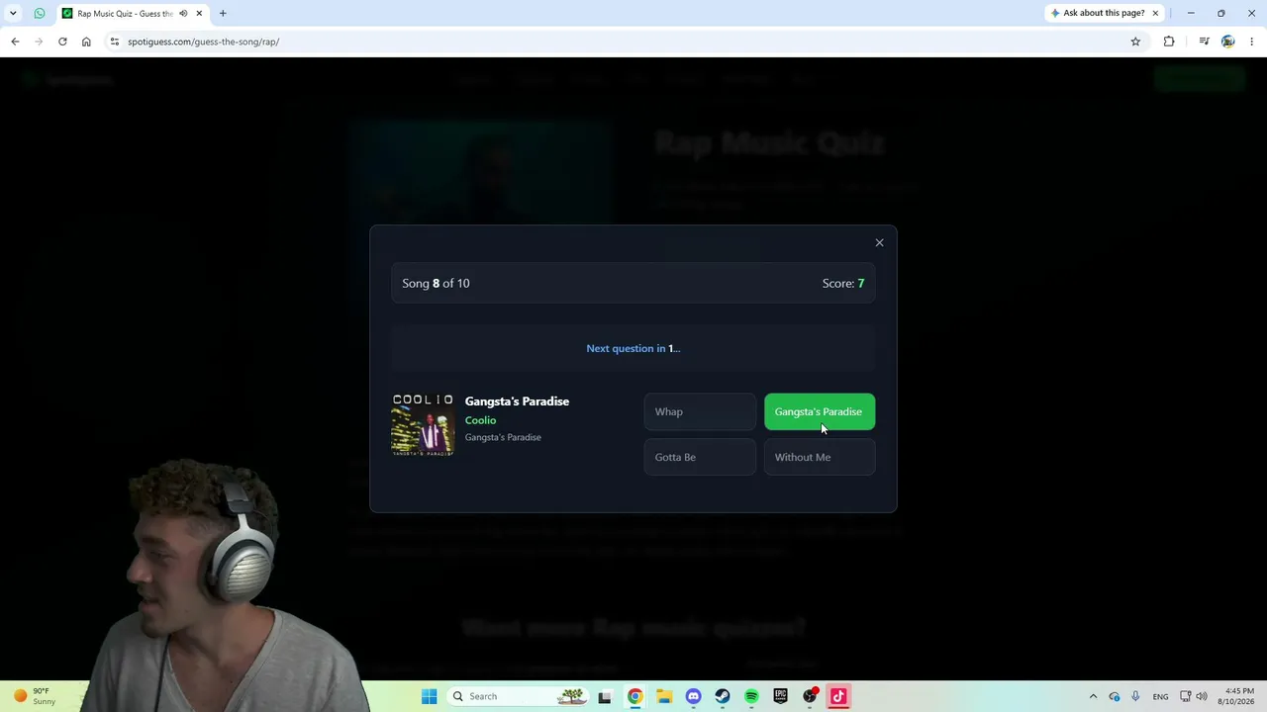Open File Explorer from the taskbar

point(664,696)
